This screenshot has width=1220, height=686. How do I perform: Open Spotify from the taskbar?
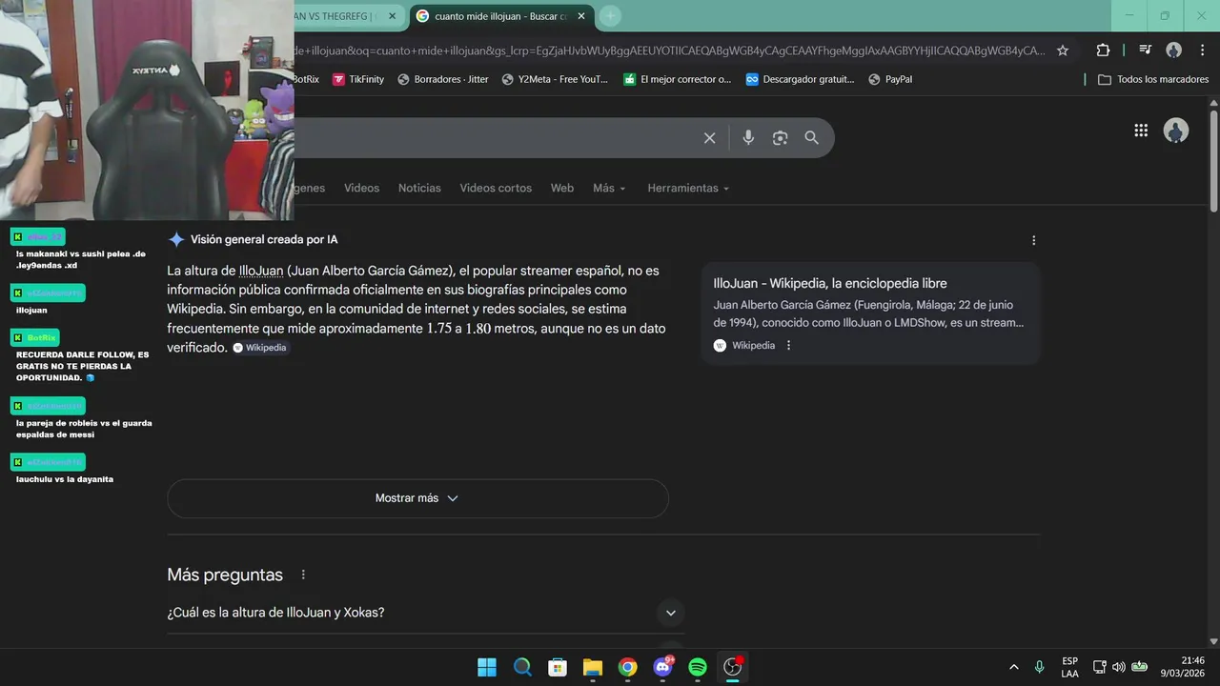[698, 667]
